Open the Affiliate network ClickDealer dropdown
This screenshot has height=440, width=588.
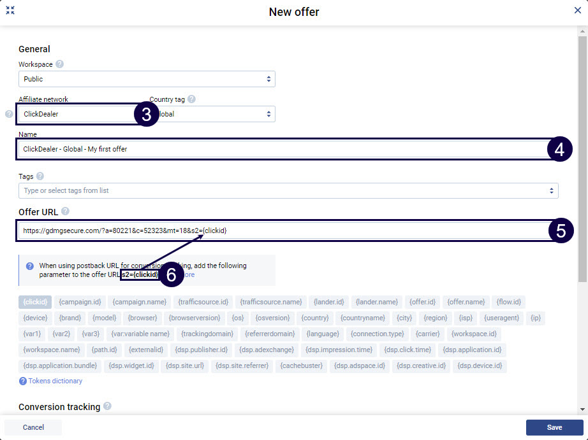coord(75,115)
